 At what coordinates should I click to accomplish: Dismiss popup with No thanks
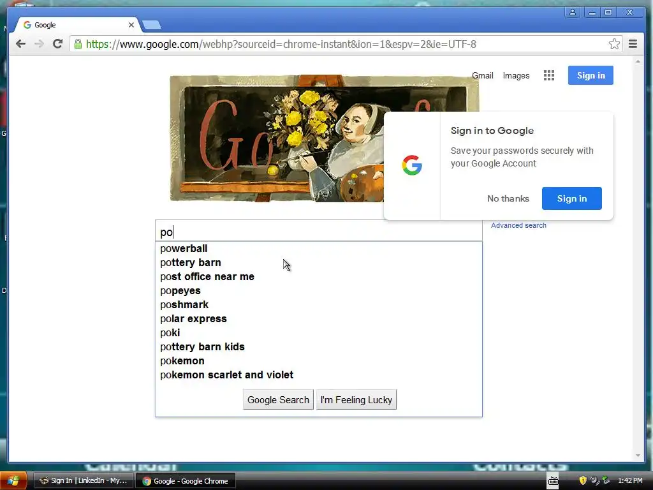click(508, 198)
